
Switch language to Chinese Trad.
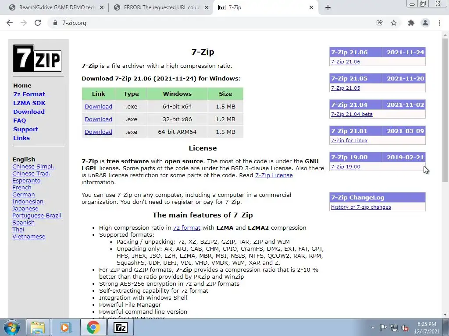(31, 173)
